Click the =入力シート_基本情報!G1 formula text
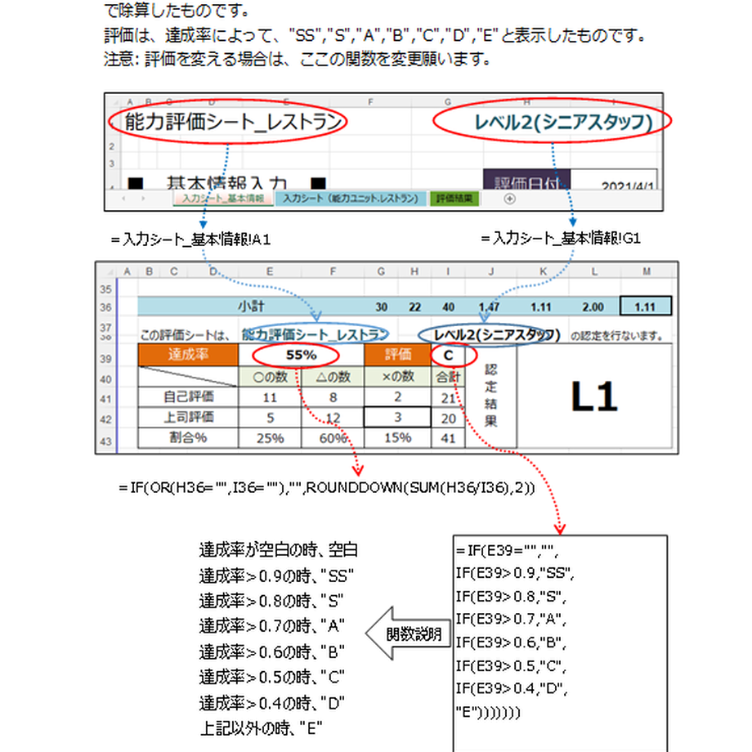Image resolution: width=752 pixels, height=752 pixels. (561, 239)
